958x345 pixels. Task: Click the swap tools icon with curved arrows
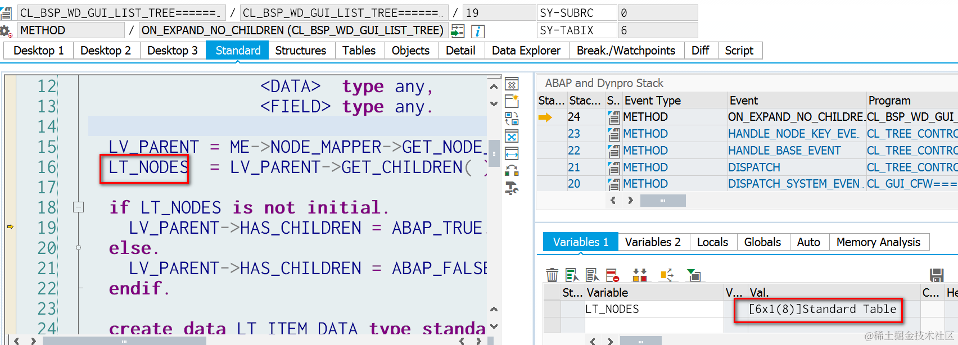tap(512, 119)
